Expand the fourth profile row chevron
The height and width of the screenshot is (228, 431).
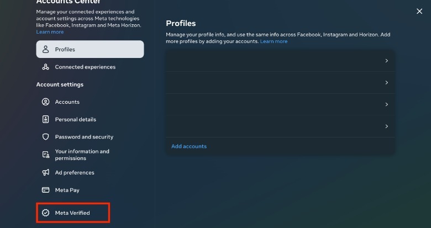click(x=387, y=126)
